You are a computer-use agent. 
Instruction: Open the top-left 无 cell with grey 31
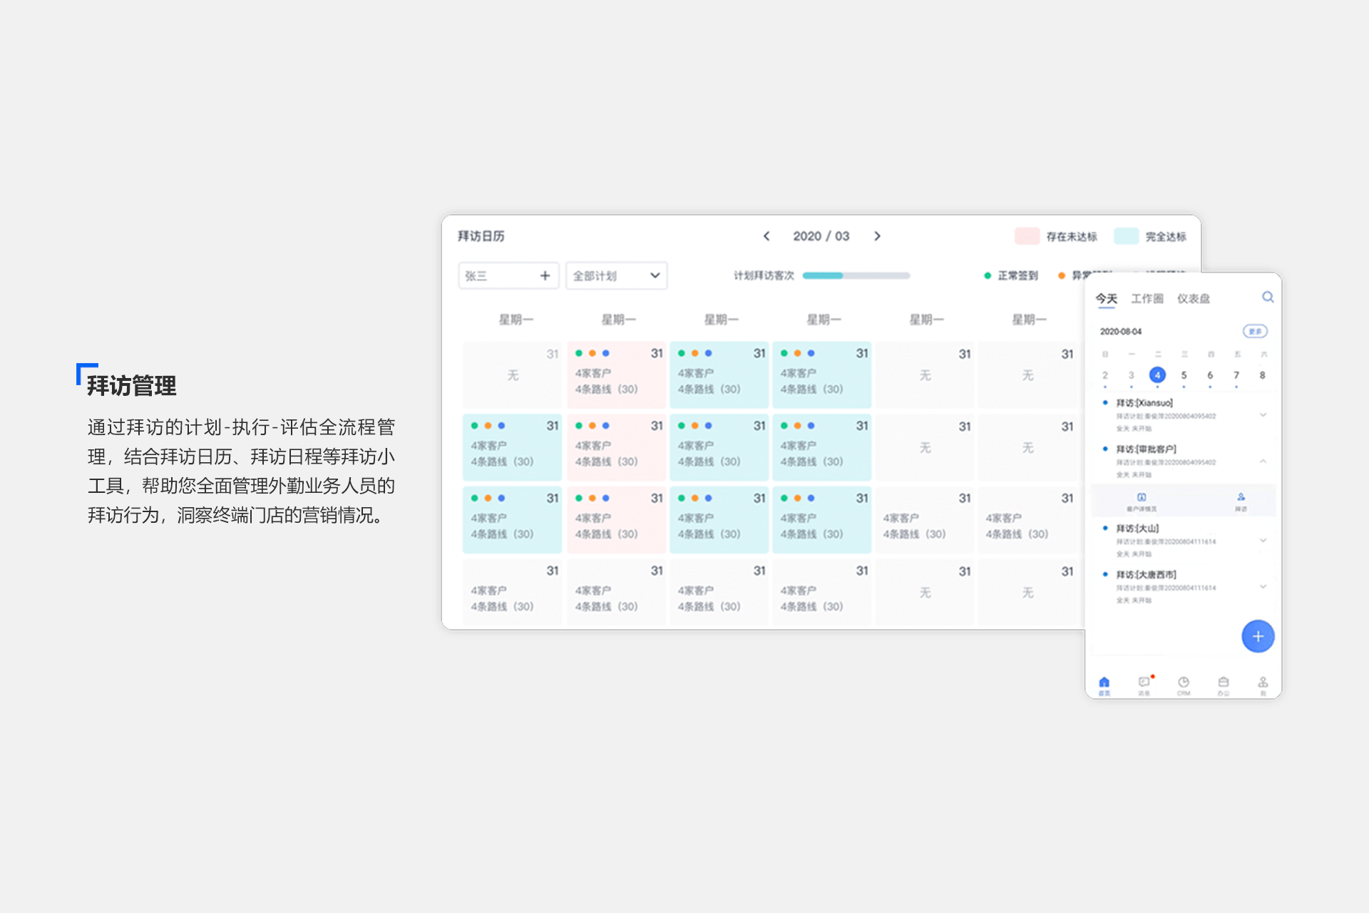coord(512,374)
